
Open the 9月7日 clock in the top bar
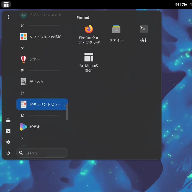click(183, 5)
